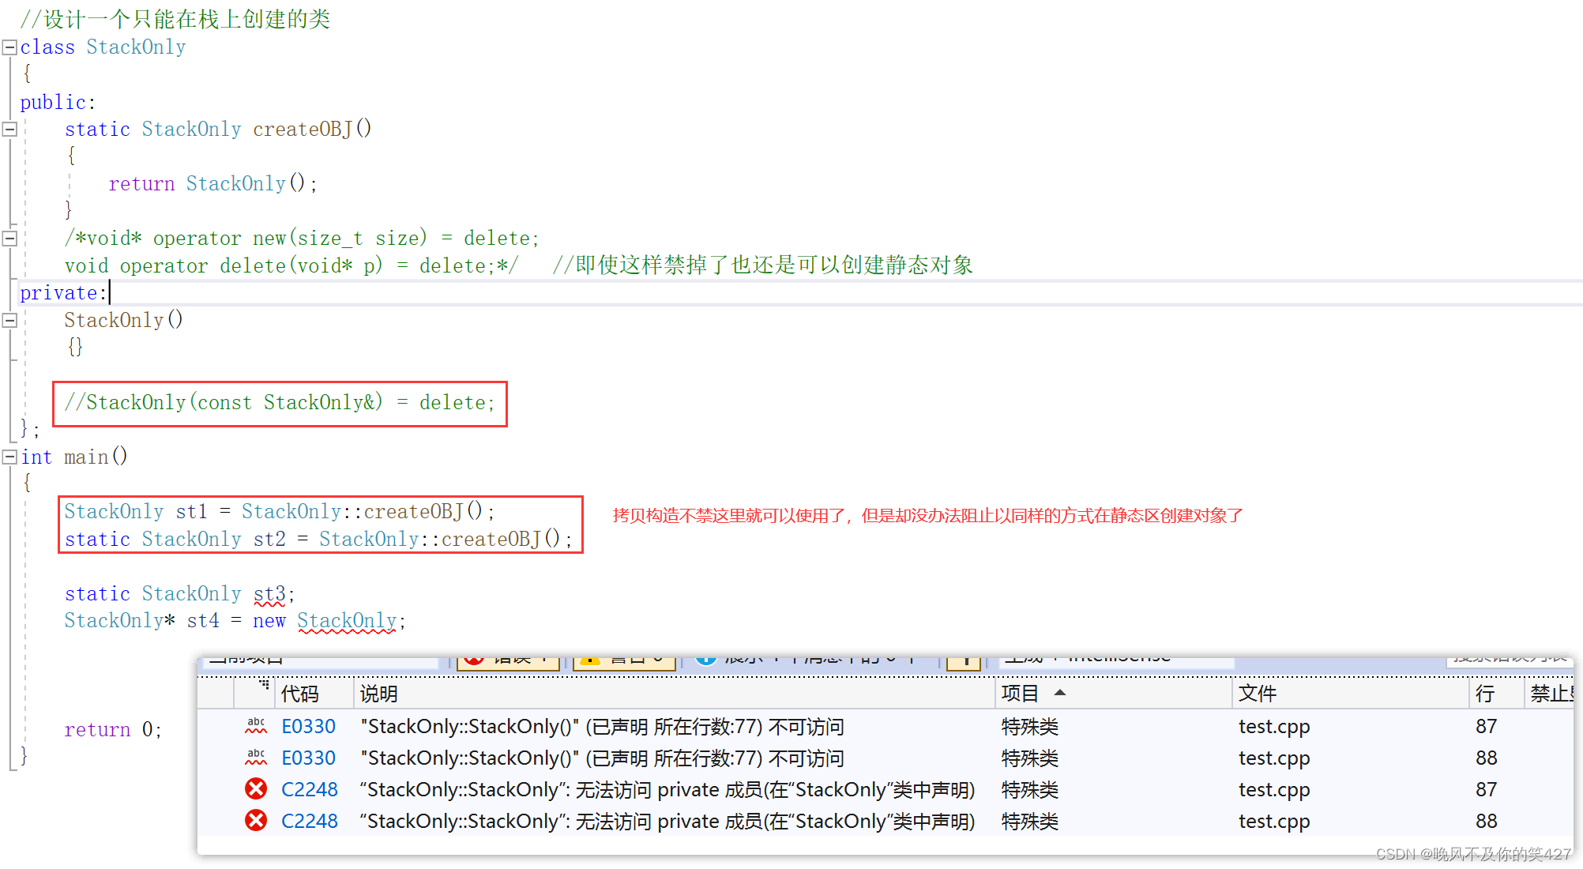Collapse the int main function block
This screenshot has height=869, width=1583.
point(9,457)
